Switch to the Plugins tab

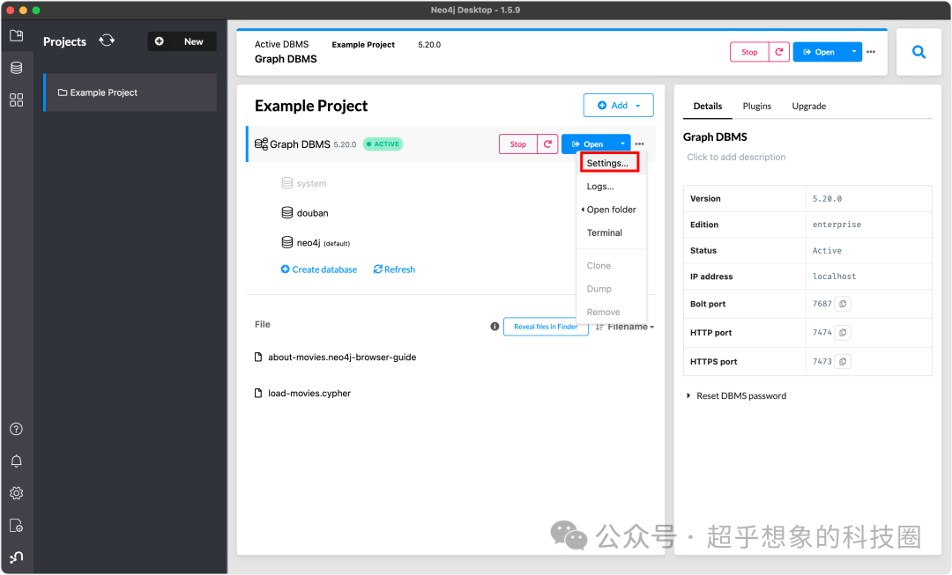click(x=756, y=107)
